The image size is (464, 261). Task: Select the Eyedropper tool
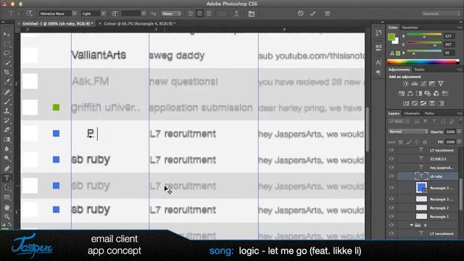pos(7,82)
